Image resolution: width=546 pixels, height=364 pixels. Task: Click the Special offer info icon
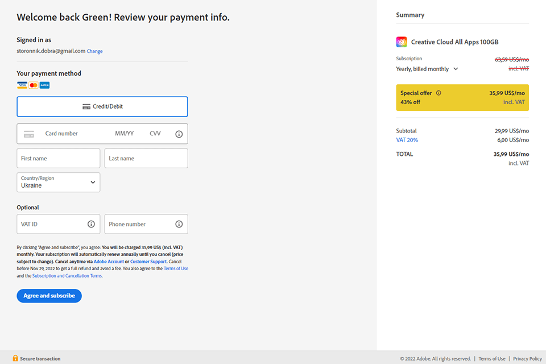click(x=439, y=93)
